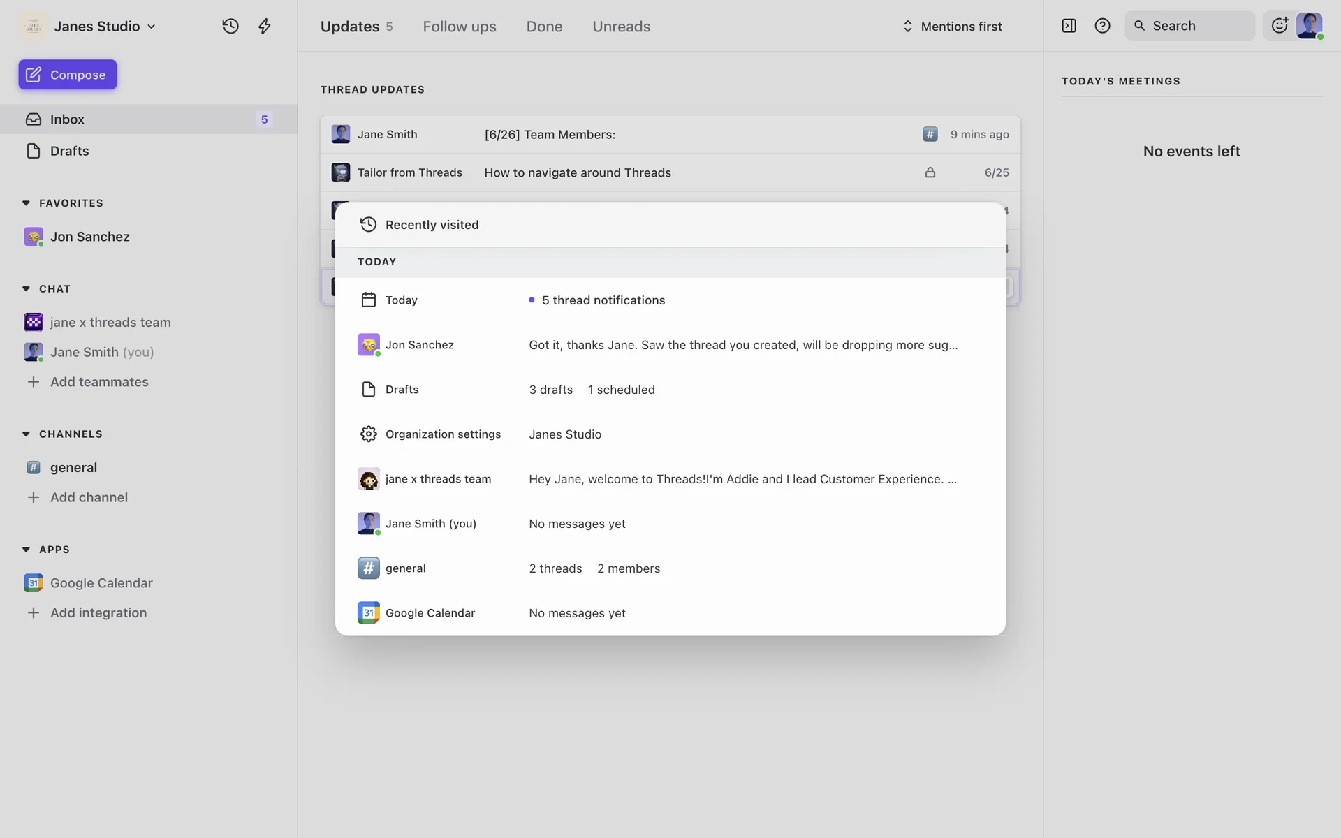1341x838 pixels.
Task: Collapse the Apps section
Action: point(27,550)
